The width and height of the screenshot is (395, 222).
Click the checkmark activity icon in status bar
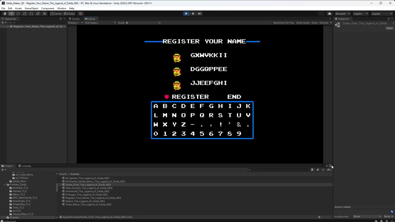click(391, 221)
